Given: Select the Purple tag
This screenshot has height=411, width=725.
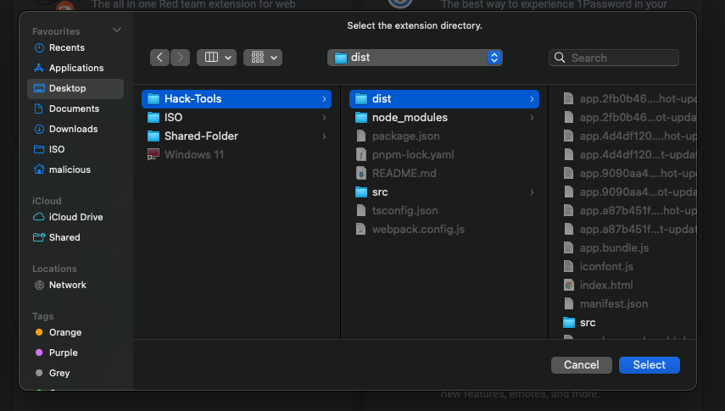Looking at the screenshot, I should click(x=64, y=353).
